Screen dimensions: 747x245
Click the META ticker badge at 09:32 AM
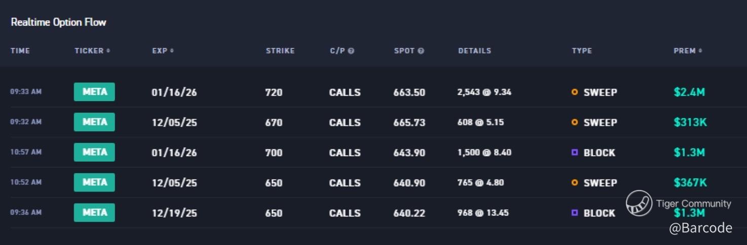pyautogui.click(x=94, y=122)
